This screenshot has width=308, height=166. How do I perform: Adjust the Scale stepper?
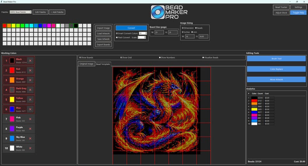point(145,37)
